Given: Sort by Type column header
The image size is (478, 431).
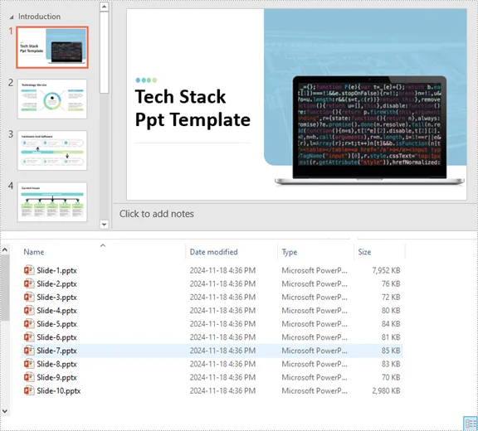Looking at the screenshot, I should point(290,252).
